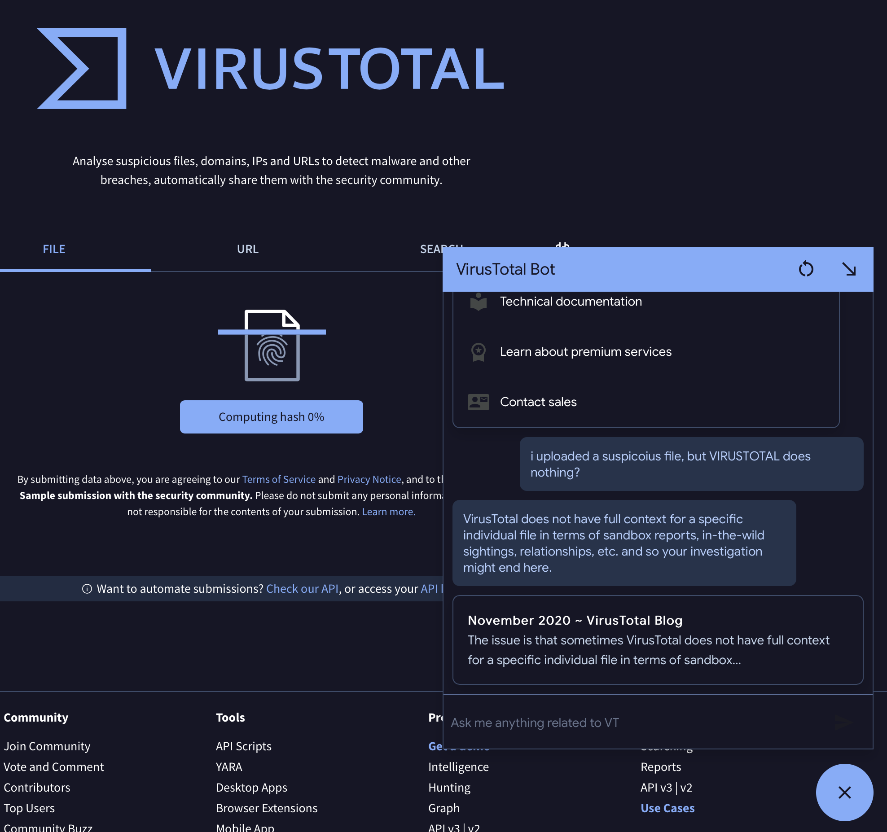Restart the VirusTotal Bot conversation
Screen dimensions: 887x832
[x=806, y=269]
